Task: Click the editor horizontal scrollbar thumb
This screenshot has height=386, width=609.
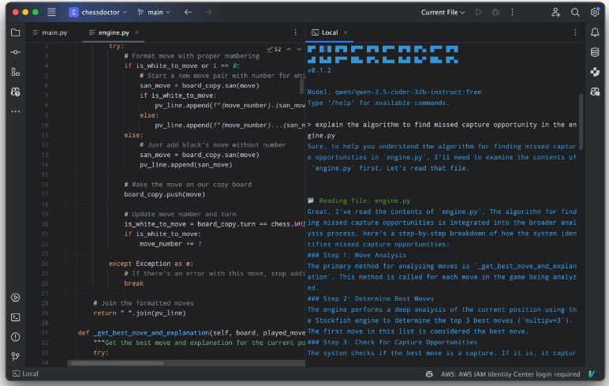Action: point(118,363)
